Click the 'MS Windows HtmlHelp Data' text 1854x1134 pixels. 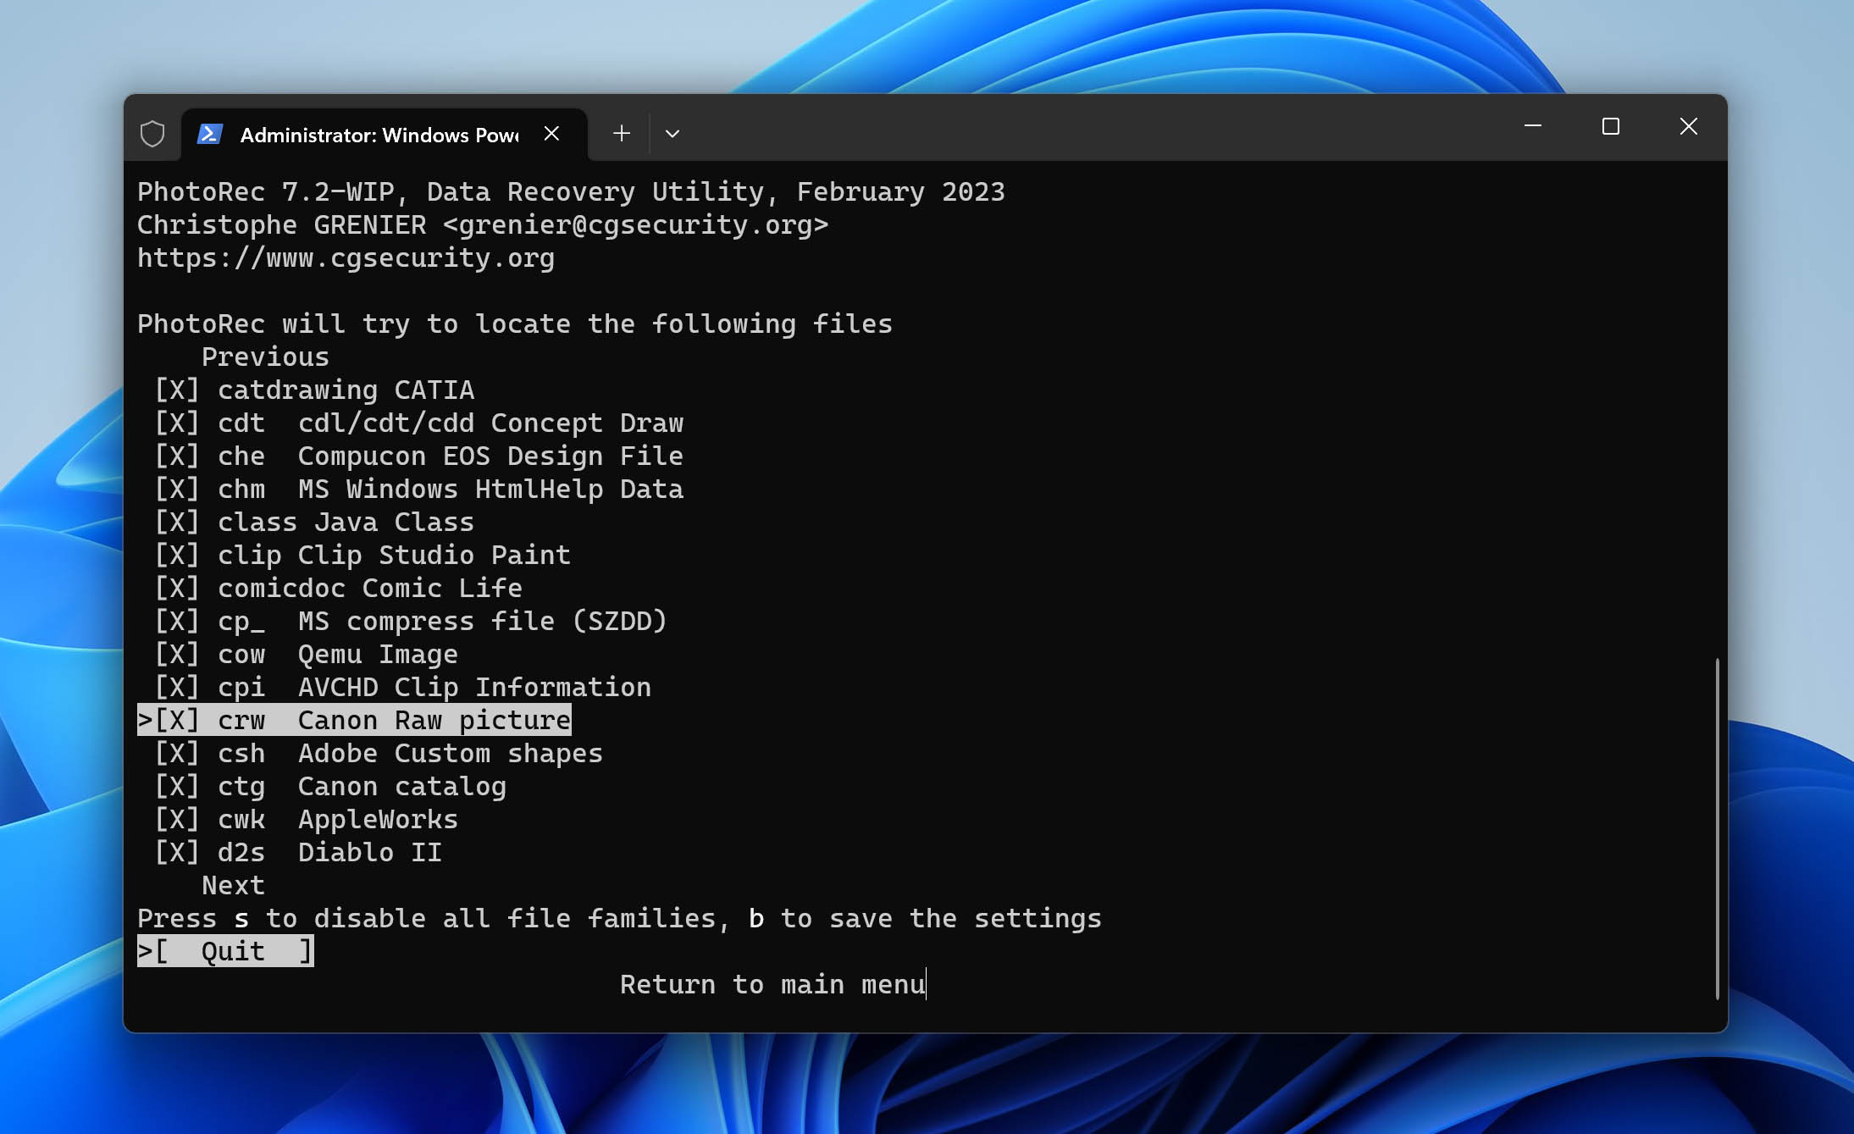click(x=490, y=489)
